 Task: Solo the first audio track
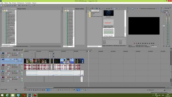20,53
